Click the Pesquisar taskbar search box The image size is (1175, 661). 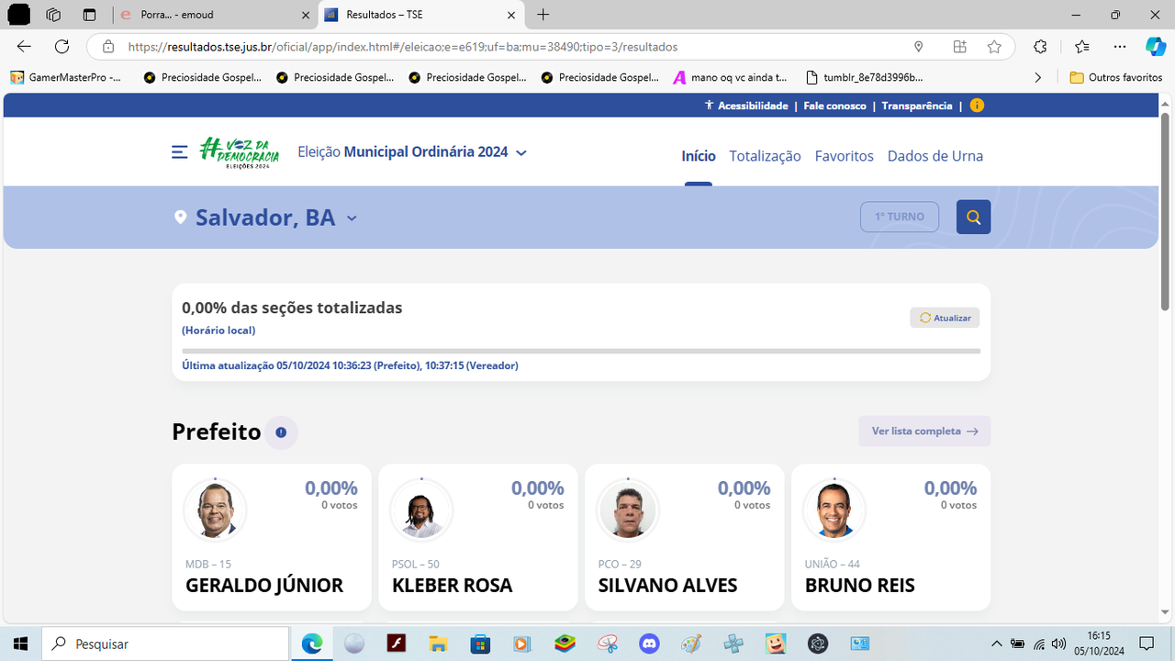click(164, 644)
